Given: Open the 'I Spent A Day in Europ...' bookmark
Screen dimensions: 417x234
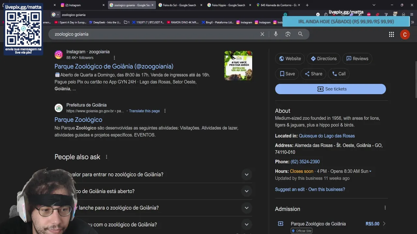Looking at the screenshot, I should point(70,22).
